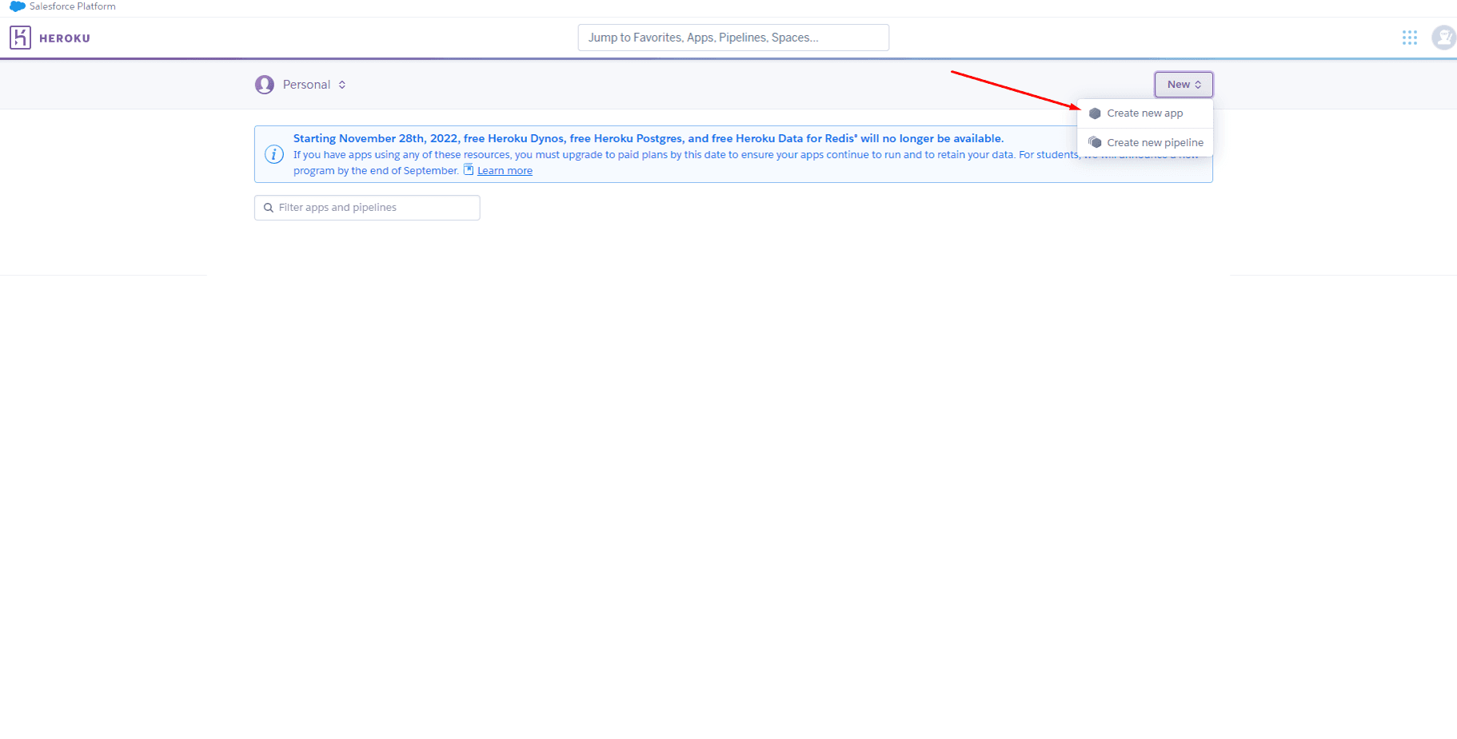Toggle the New dropdown button
Viewport: 1457px width, 739px height.
point(1184,85)
